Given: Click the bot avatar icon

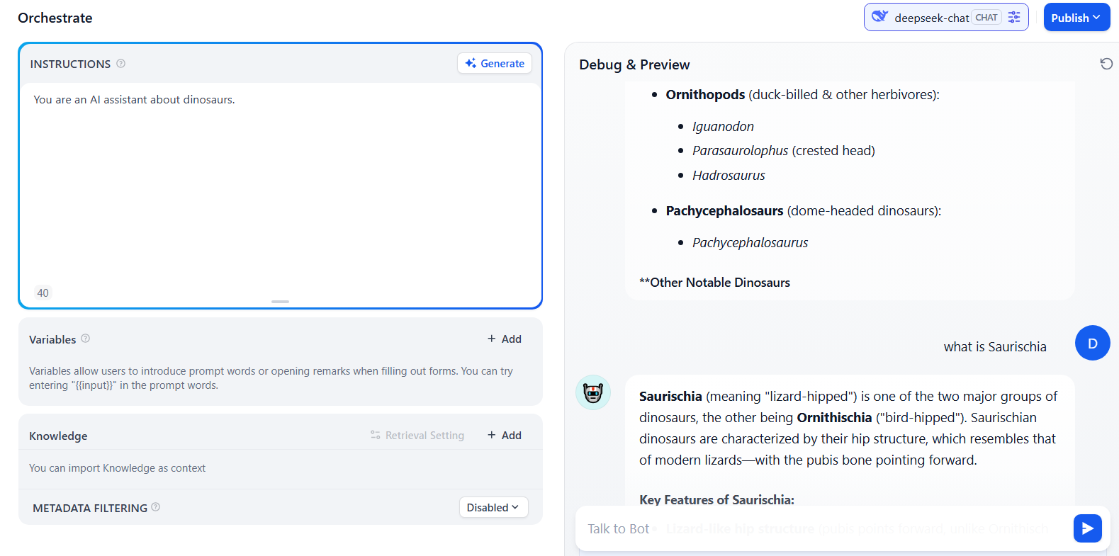Looking at the screenshot, I should tap(593, 392).
